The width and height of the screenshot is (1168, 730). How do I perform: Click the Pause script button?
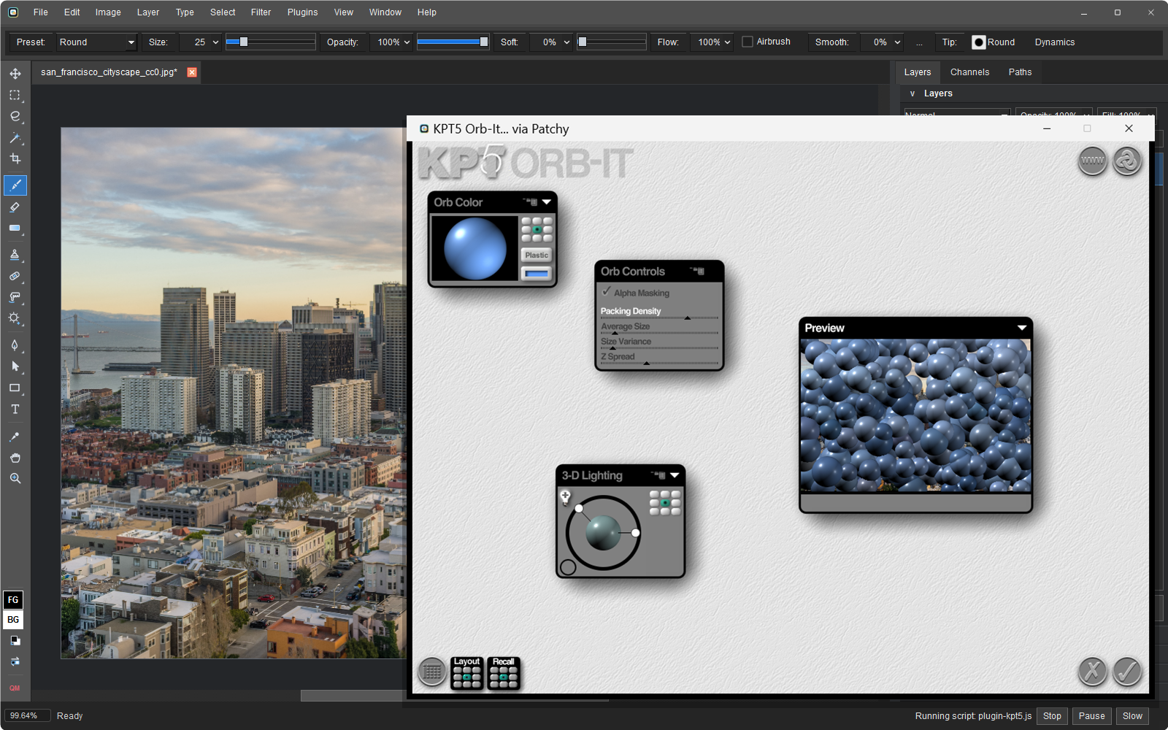tap(1091, 716)
